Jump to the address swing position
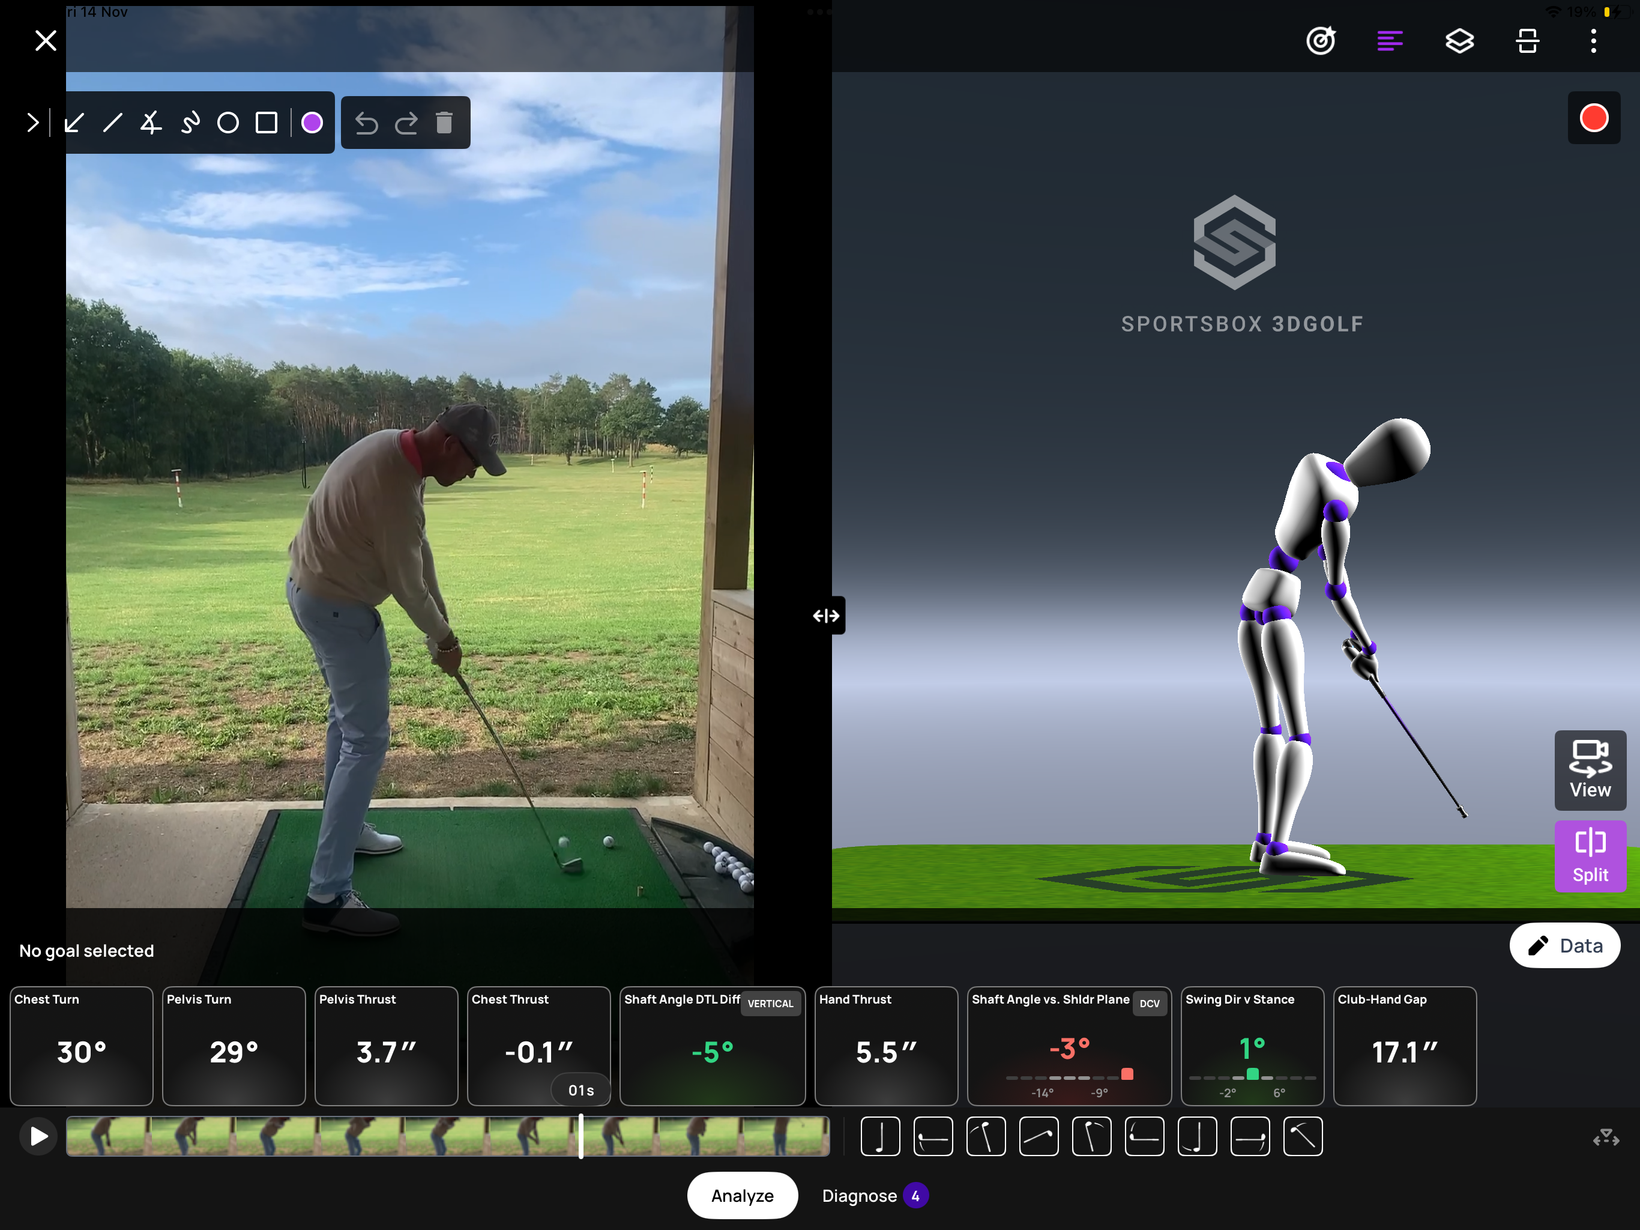Image resolution: width=1640 pixels, height=1230 pixels. (x=880, y=1136)
